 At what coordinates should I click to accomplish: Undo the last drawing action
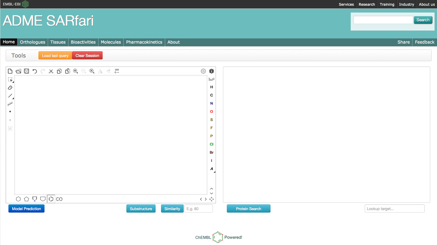[35, 71]
